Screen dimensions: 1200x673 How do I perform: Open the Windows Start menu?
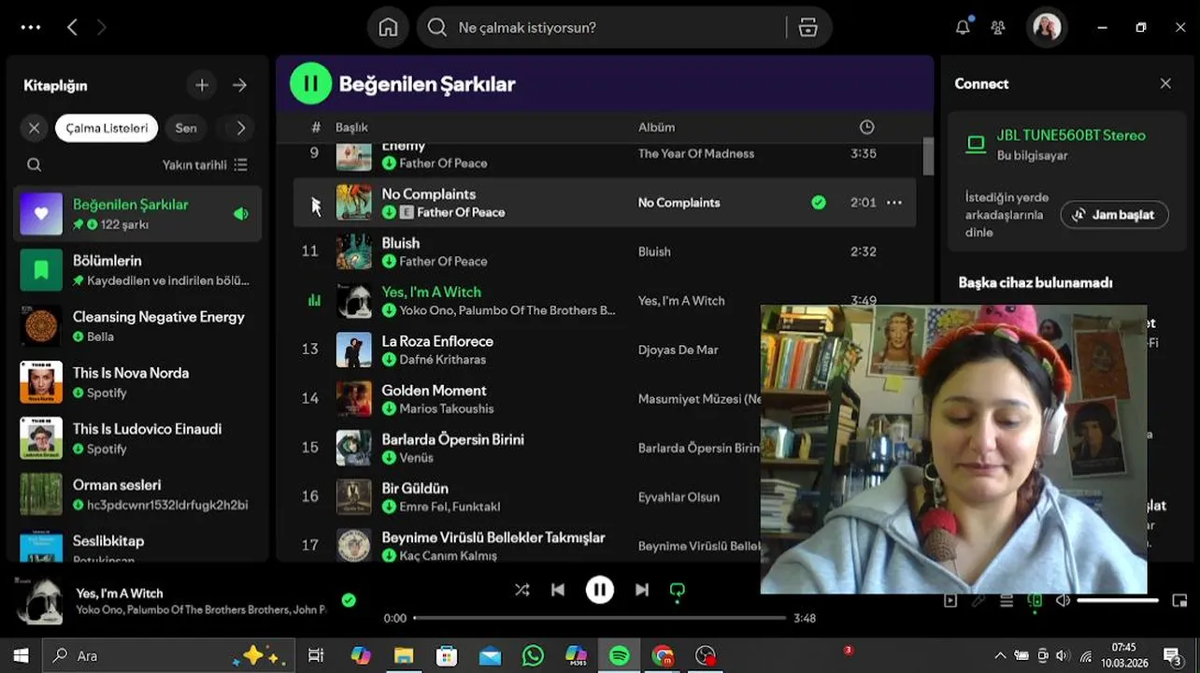click(x=21, y=655)
